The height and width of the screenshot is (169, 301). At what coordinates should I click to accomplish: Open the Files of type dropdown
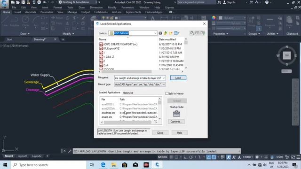coord(164,84)
